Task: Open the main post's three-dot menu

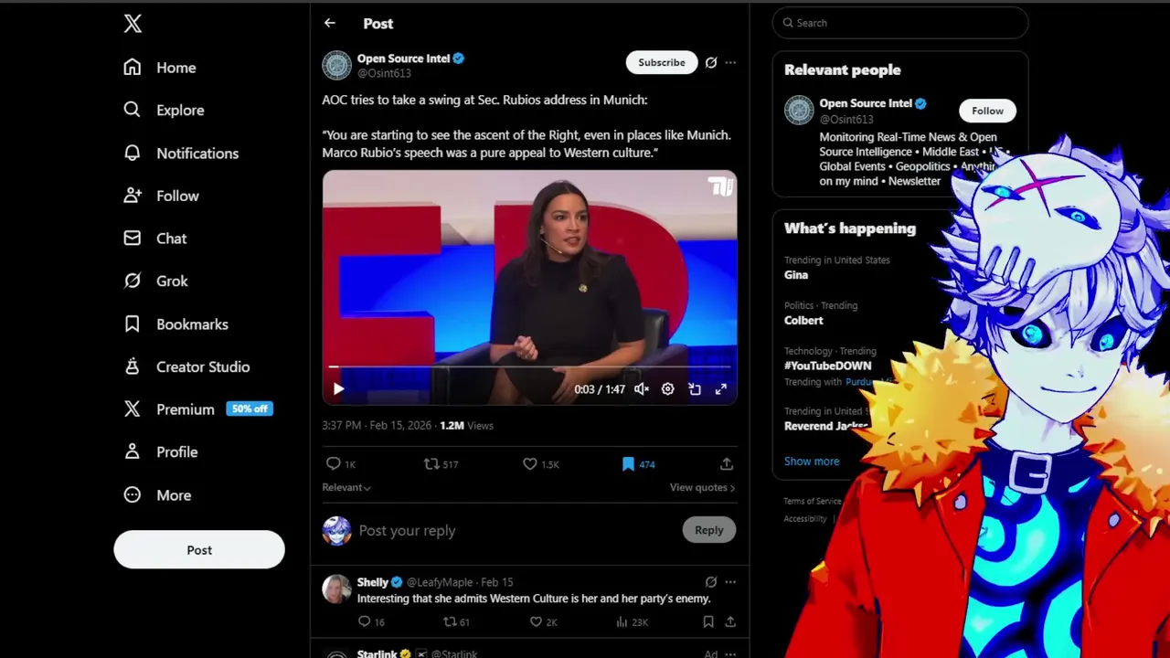Action: coord(730,62)
